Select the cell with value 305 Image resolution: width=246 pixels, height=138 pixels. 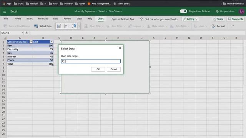(x=43, y=64)
